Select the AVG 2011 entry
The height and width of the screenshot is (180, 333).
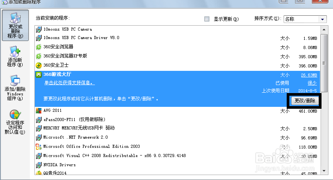point(177,111)
